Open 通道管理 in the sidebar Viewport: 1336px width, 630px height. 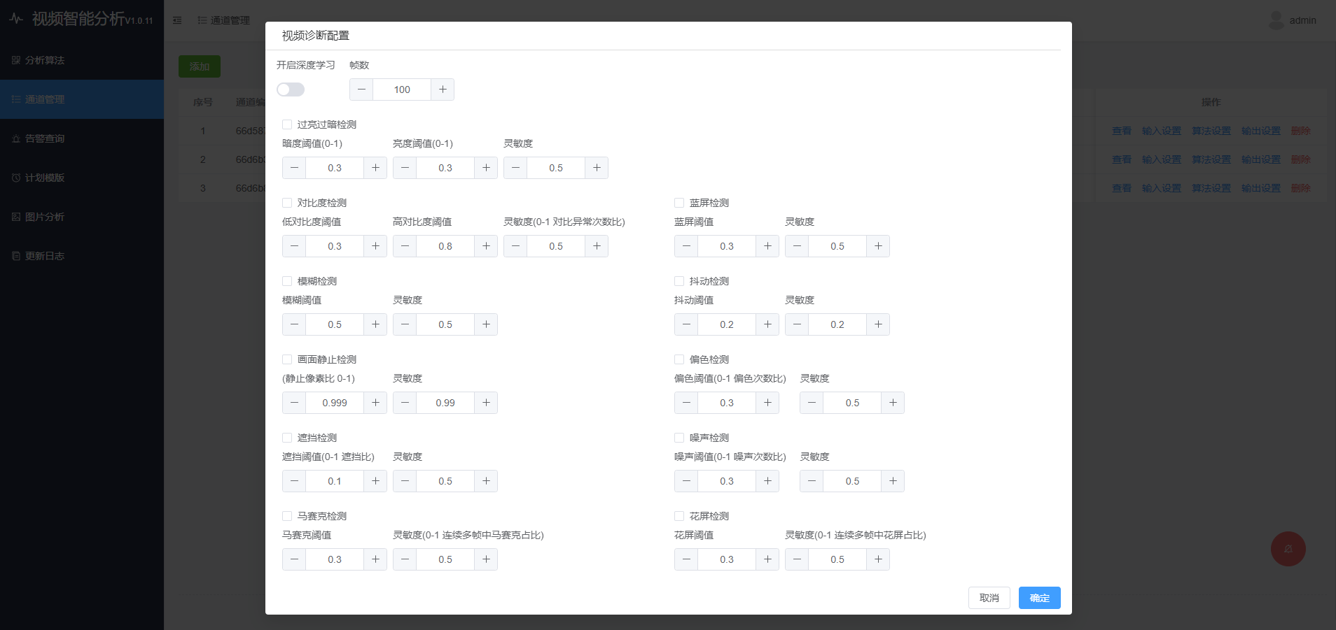click(82, 99)
